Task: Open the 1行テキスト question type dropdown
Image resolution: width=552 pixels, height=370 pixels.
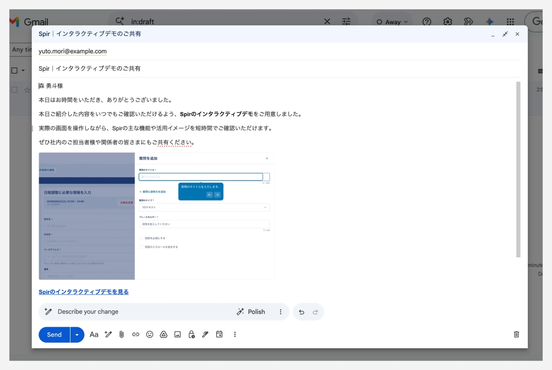Action: [204, 207]
